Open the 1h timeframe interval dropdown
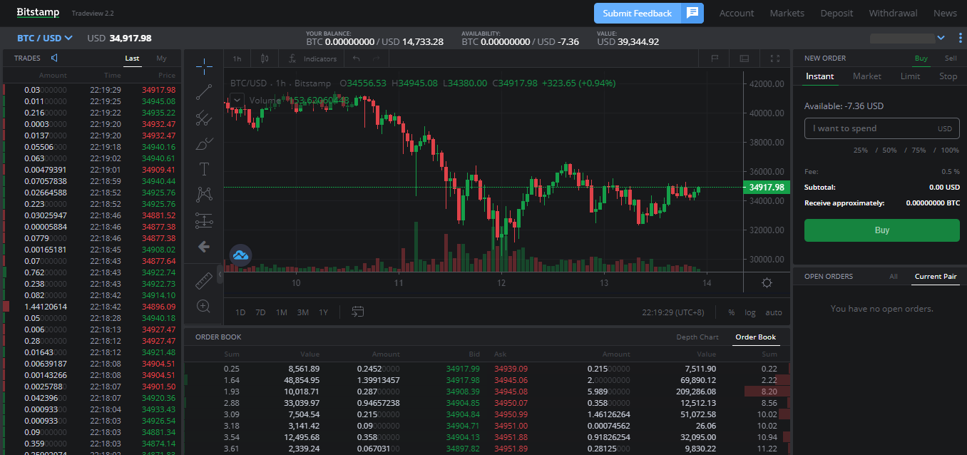This screenshot has width=967, height=455. click(237, 58)
